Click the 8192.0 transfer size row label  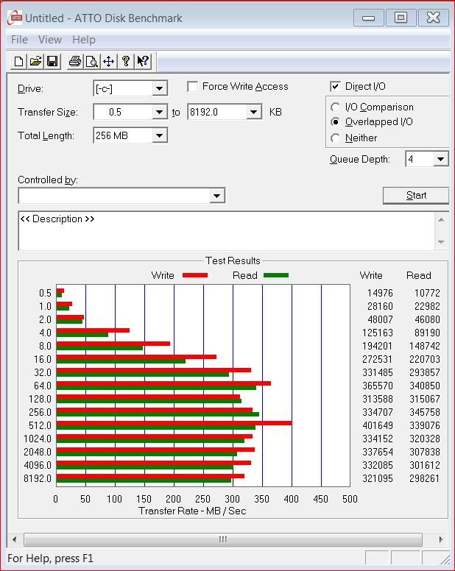pyautogui.click(x=38, y=478)
